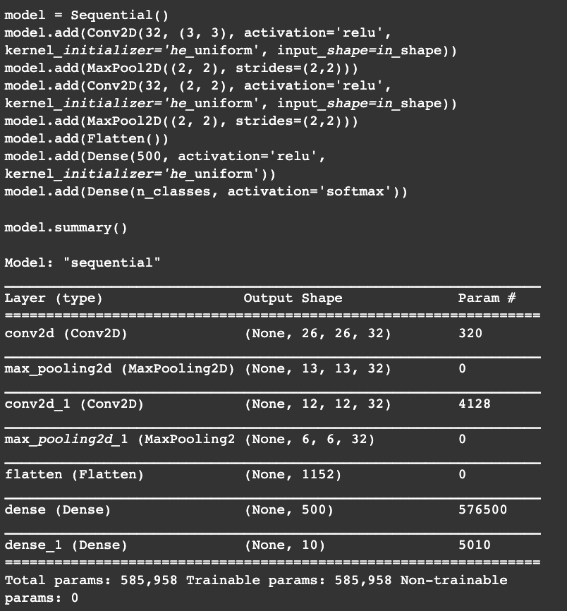Click the Dense(n_classes softmax) code line
This screenshot has width=567, height=611.
coord(206,192)
